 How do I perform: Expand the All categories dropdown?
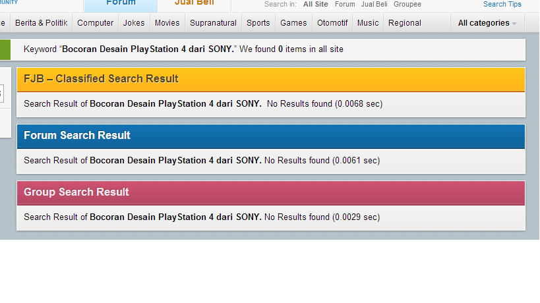[487, 23]
